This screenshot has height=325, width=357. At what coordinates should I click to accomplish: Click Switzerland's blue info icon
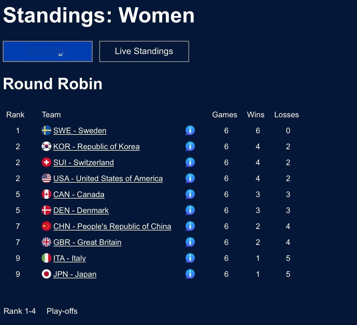coord(190,162)
